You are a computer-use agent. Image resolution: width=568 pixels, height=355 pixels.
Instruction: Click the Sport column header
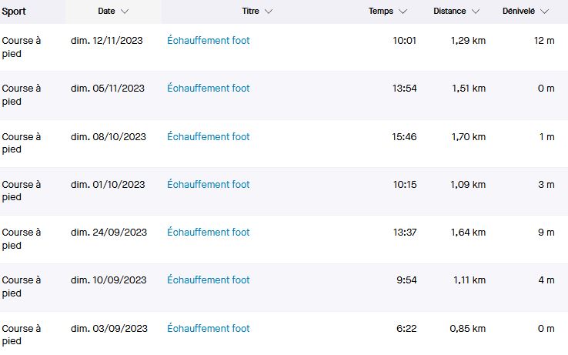coord(14,12)
